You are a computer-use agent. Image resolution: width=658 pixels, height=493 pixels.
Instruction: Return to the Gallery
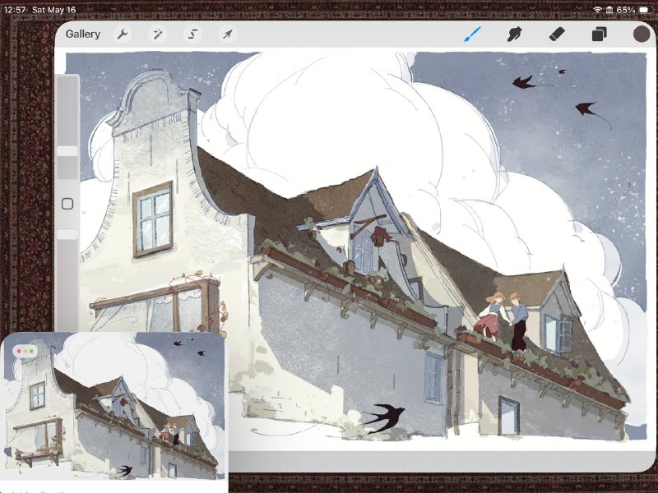[83, 34]
